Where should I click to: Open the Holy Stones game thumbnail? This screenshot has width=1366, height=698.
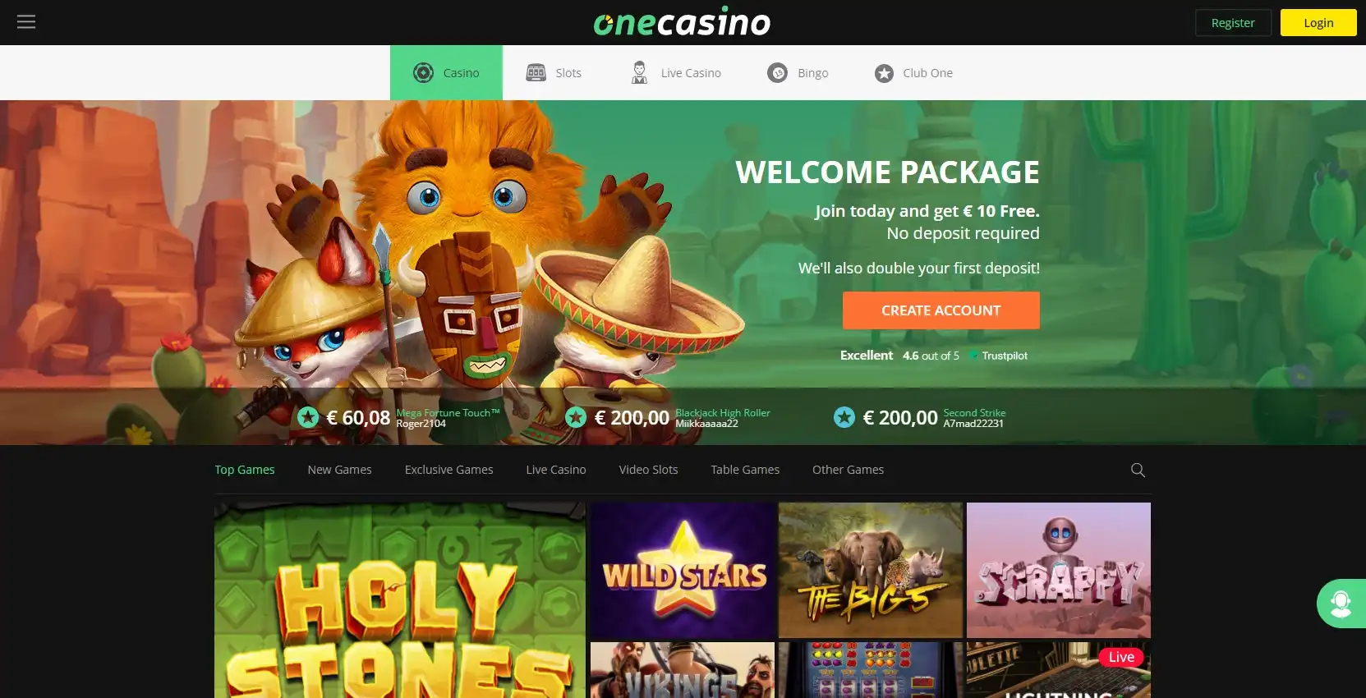[400, 600]
